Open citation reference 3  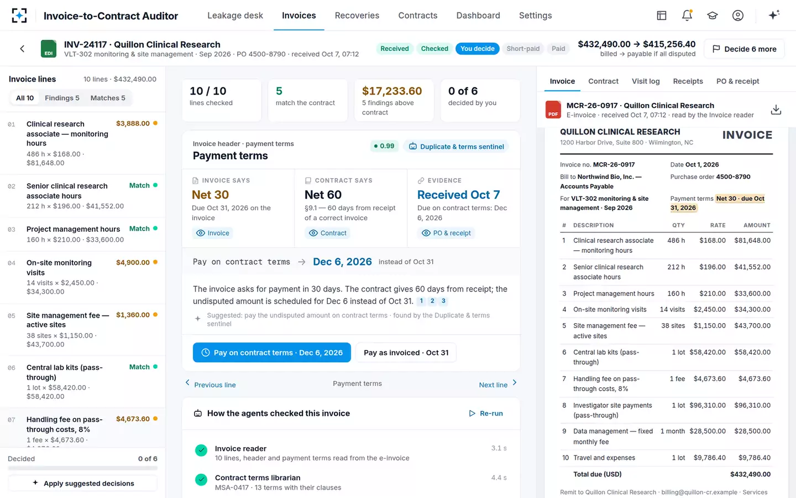(x=443, y=301)
